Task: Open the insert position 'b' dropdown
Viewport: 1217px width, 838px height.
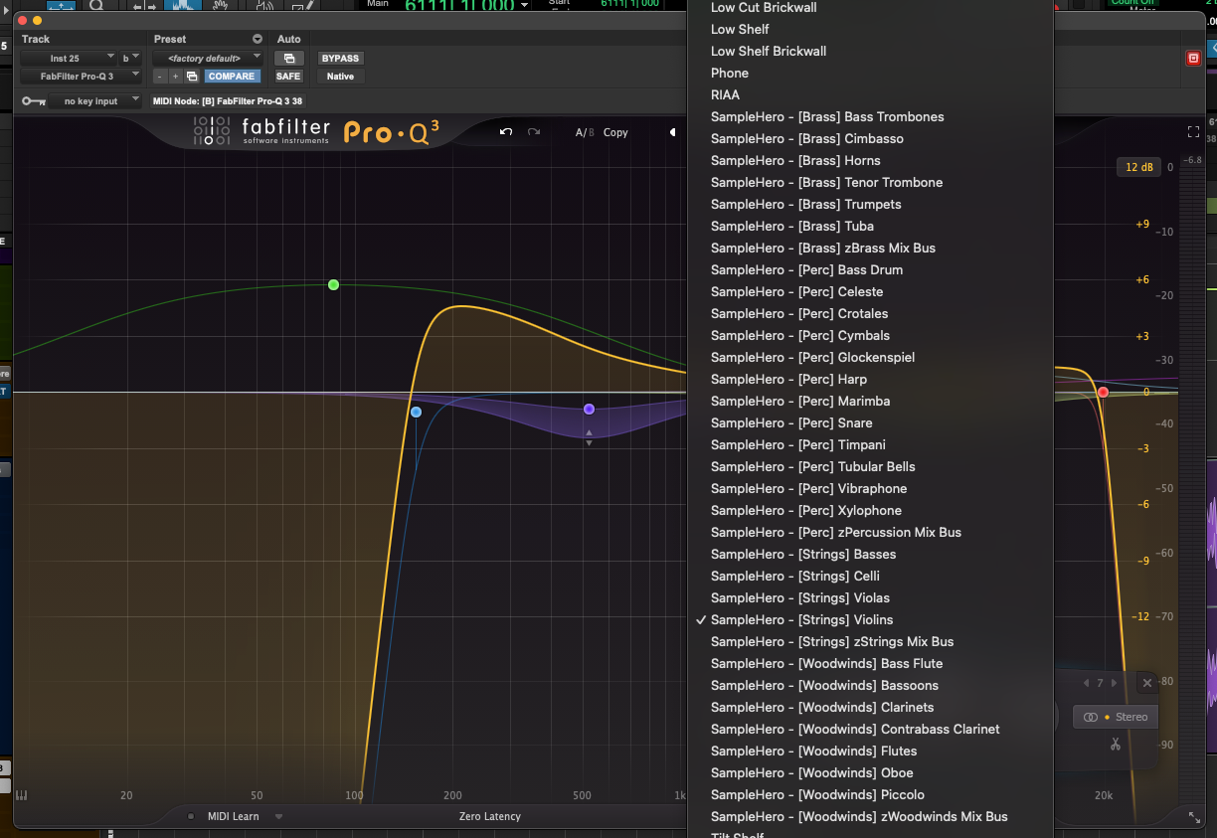Action: point(131,59)
